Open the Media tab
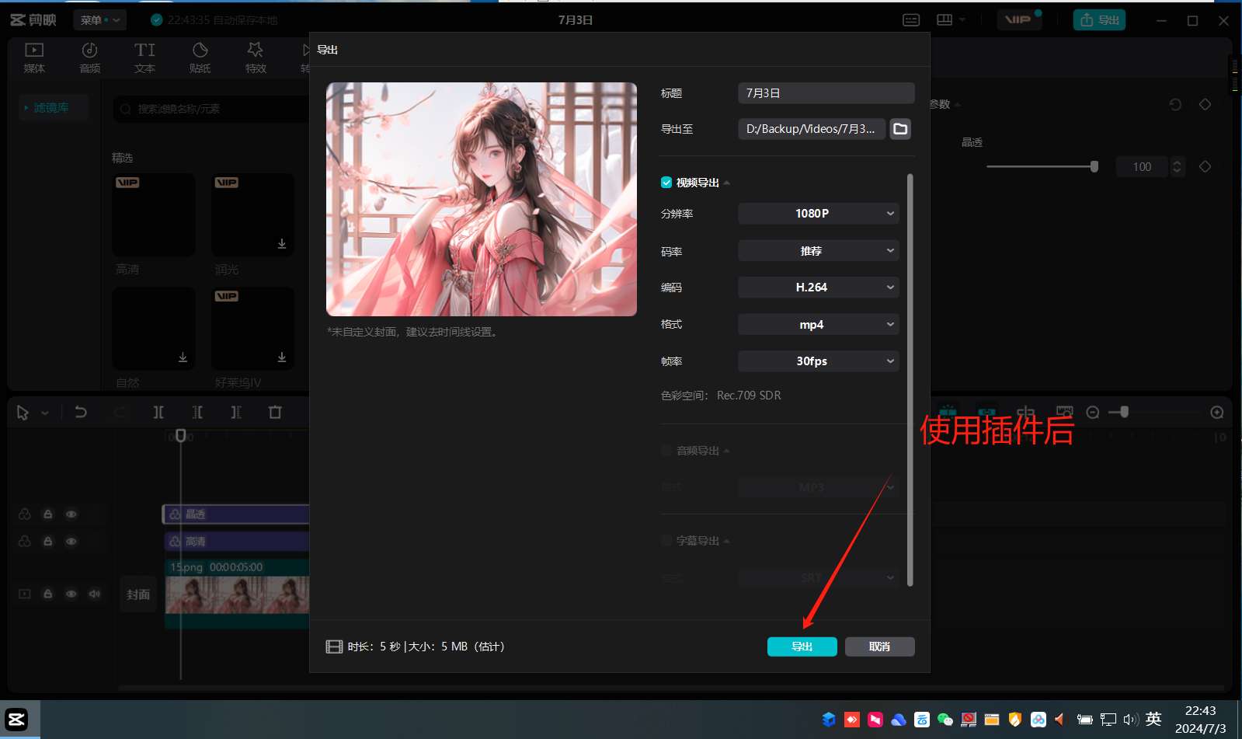1242x739 pixels. pyautogui.click(x=34, y=58)
